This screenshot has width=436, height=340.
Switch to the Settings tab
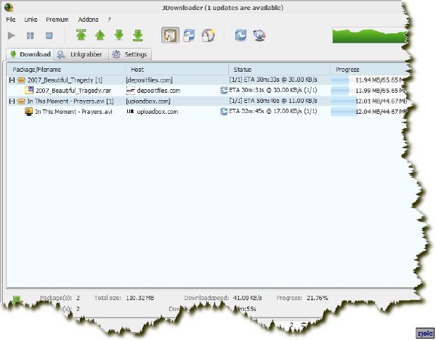130,54
